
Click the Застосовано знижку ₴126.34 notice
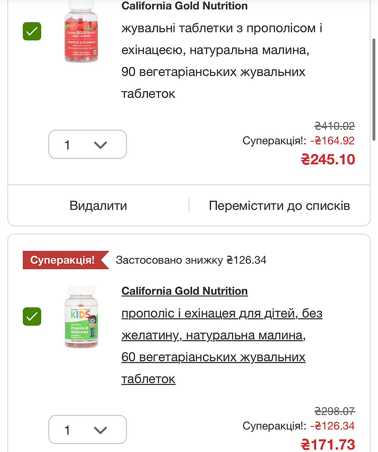191,260
